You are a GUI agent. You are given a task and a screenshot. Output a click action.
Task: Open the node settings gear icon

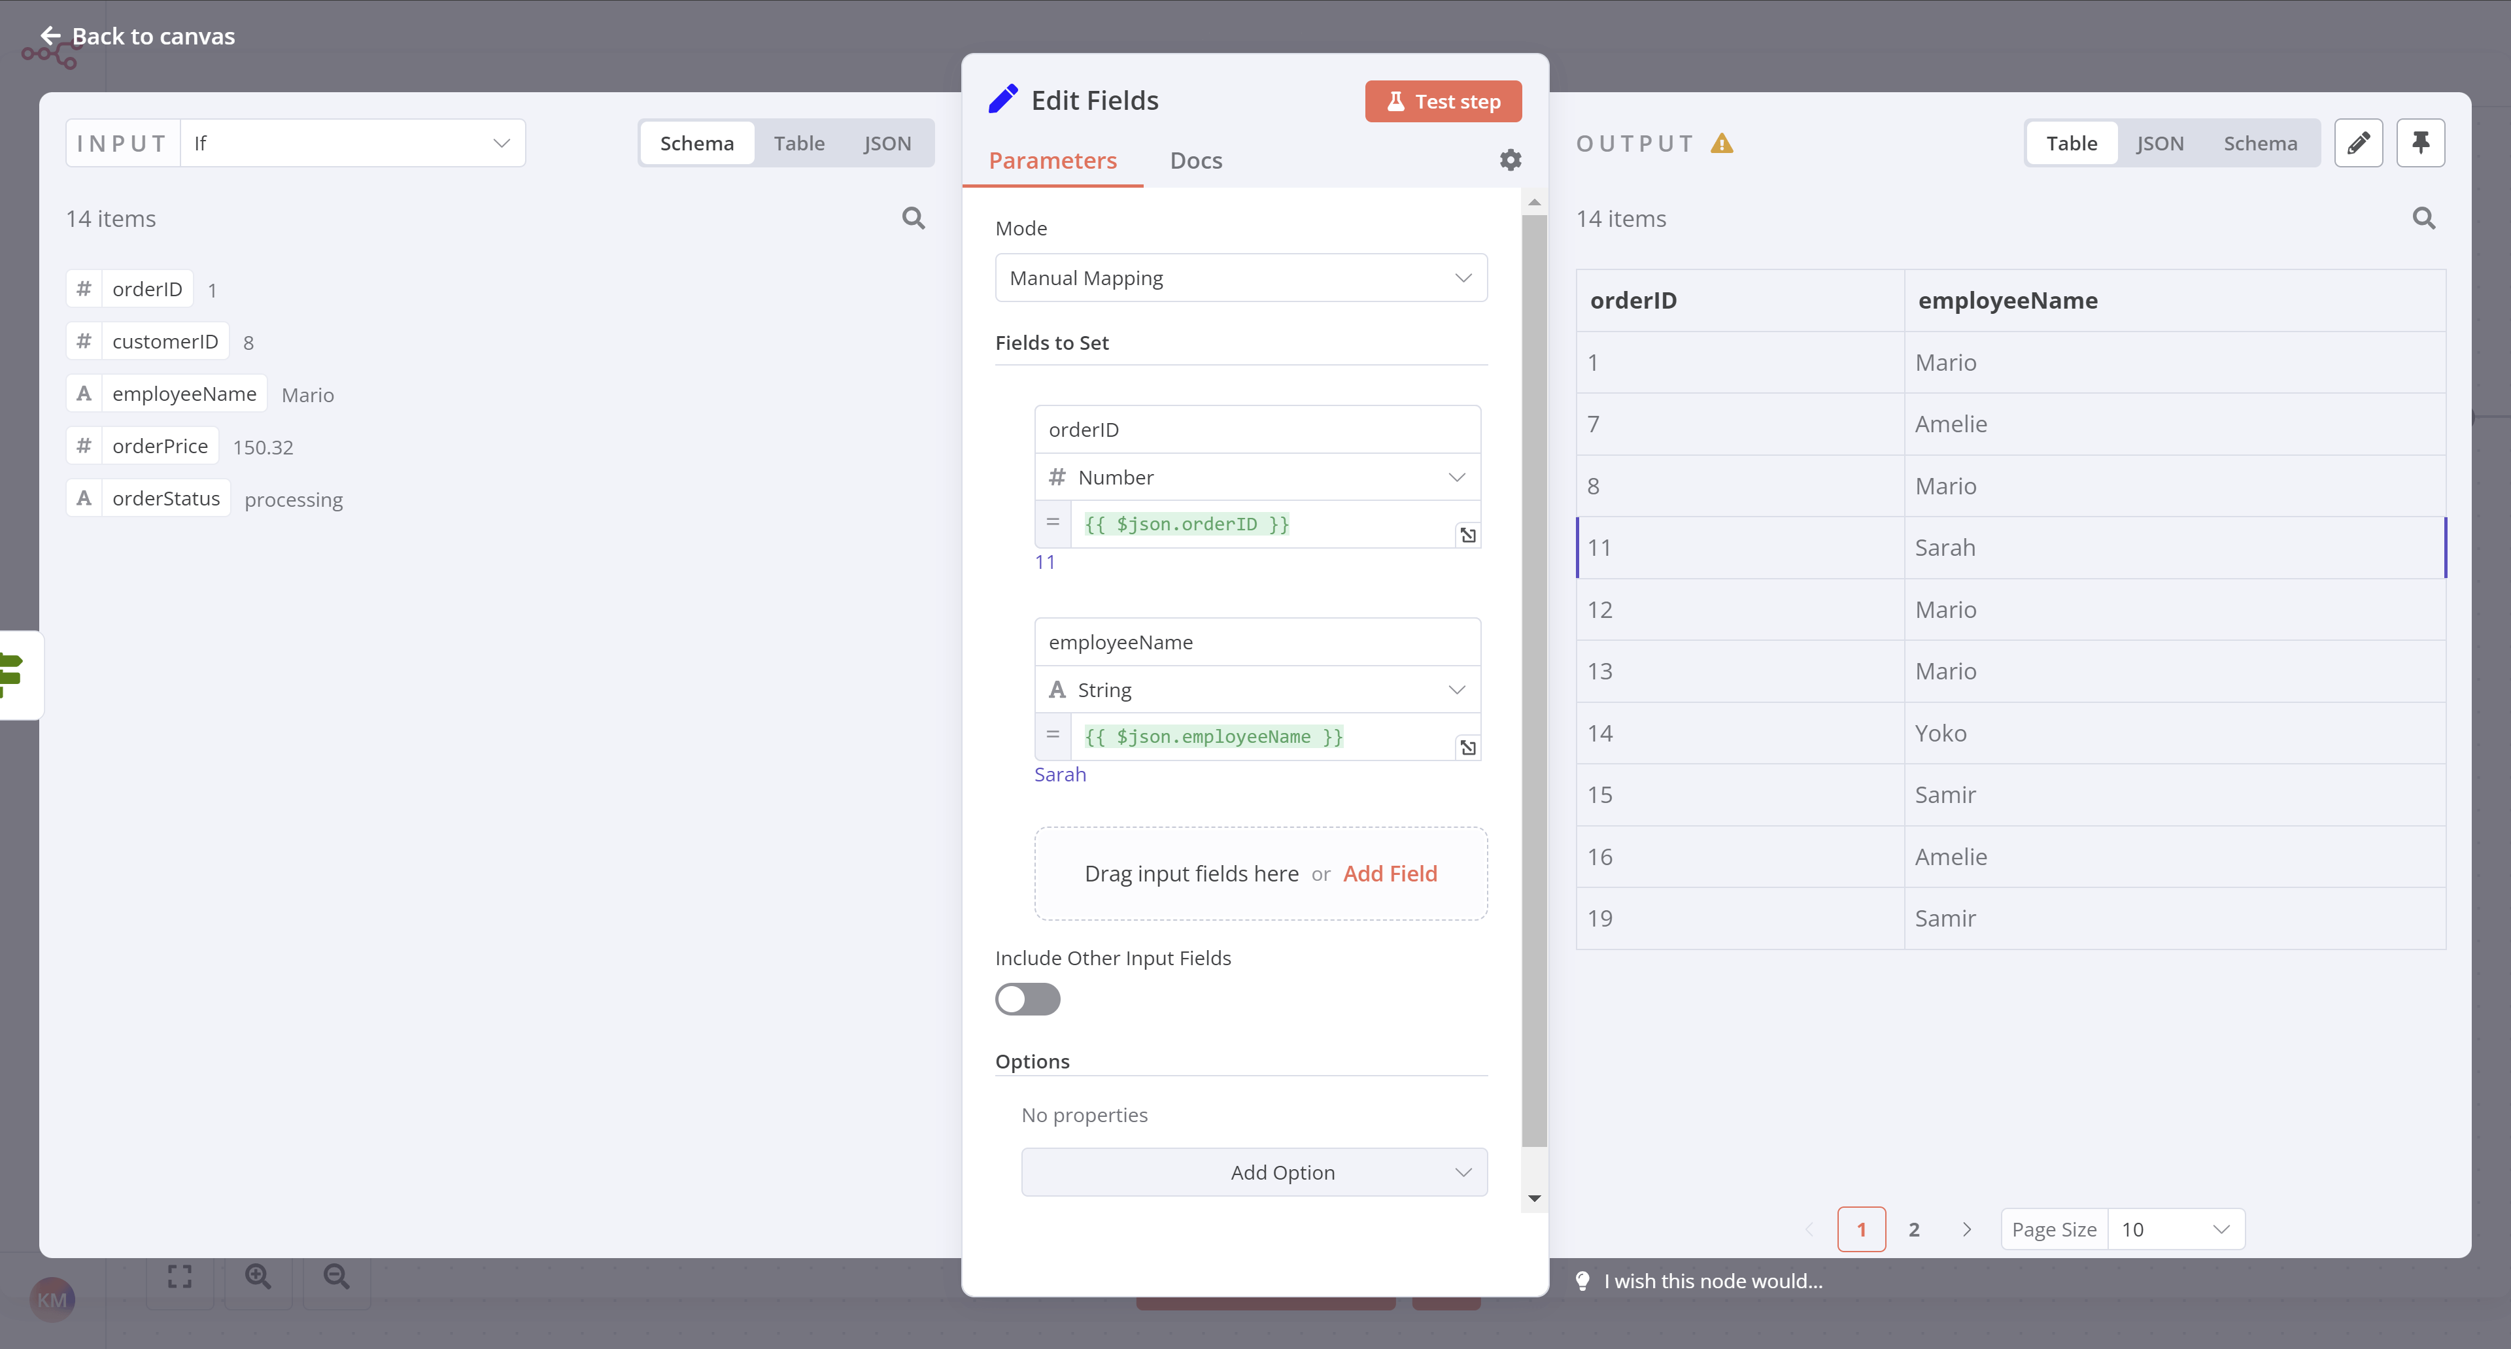pos(1510,159)
